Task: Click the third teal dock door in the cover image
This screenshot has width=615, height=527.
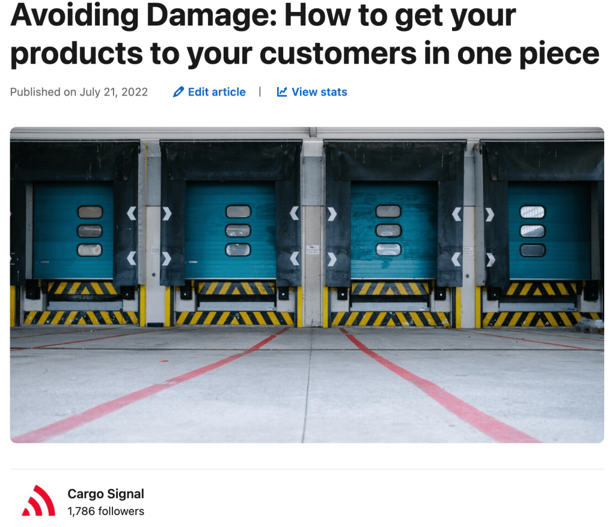Action: click(394, 231)
